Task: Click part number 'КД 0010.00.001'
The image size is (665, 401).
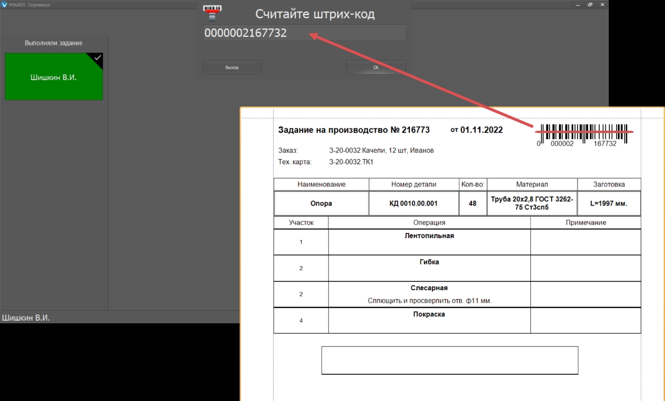Action: click(x=414, y=203)
